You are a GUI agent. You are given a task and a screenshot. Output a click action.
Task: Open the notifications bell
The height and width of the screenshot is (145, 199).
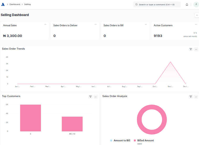[187, 4]
